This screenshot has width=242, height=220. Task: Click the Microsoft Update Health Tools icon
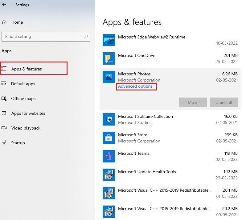[x=109, y=175]
